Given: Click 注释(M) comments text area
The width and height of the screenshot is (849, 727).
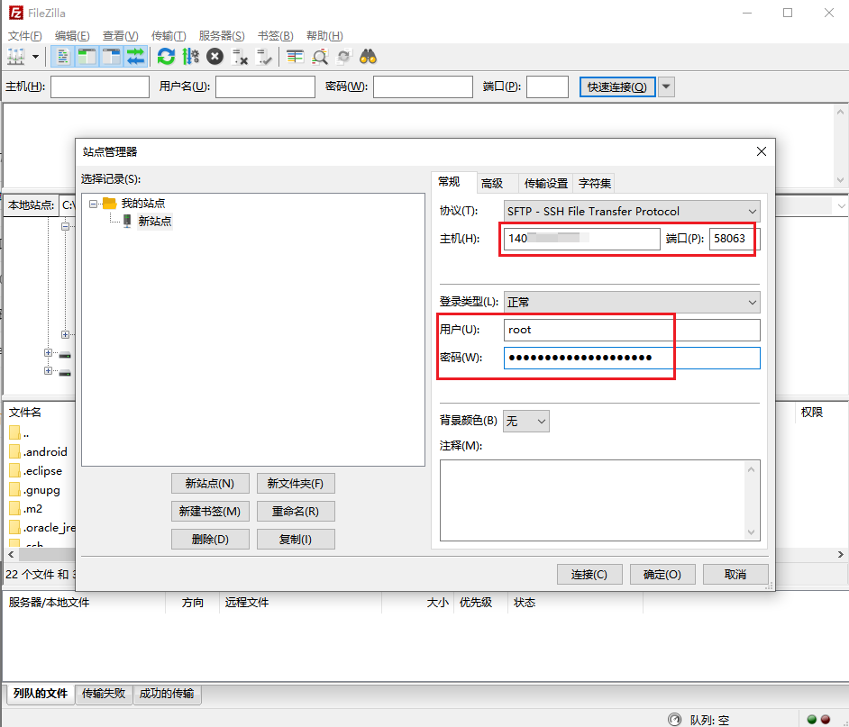Looking at the screenshot, I should (600, 500).
